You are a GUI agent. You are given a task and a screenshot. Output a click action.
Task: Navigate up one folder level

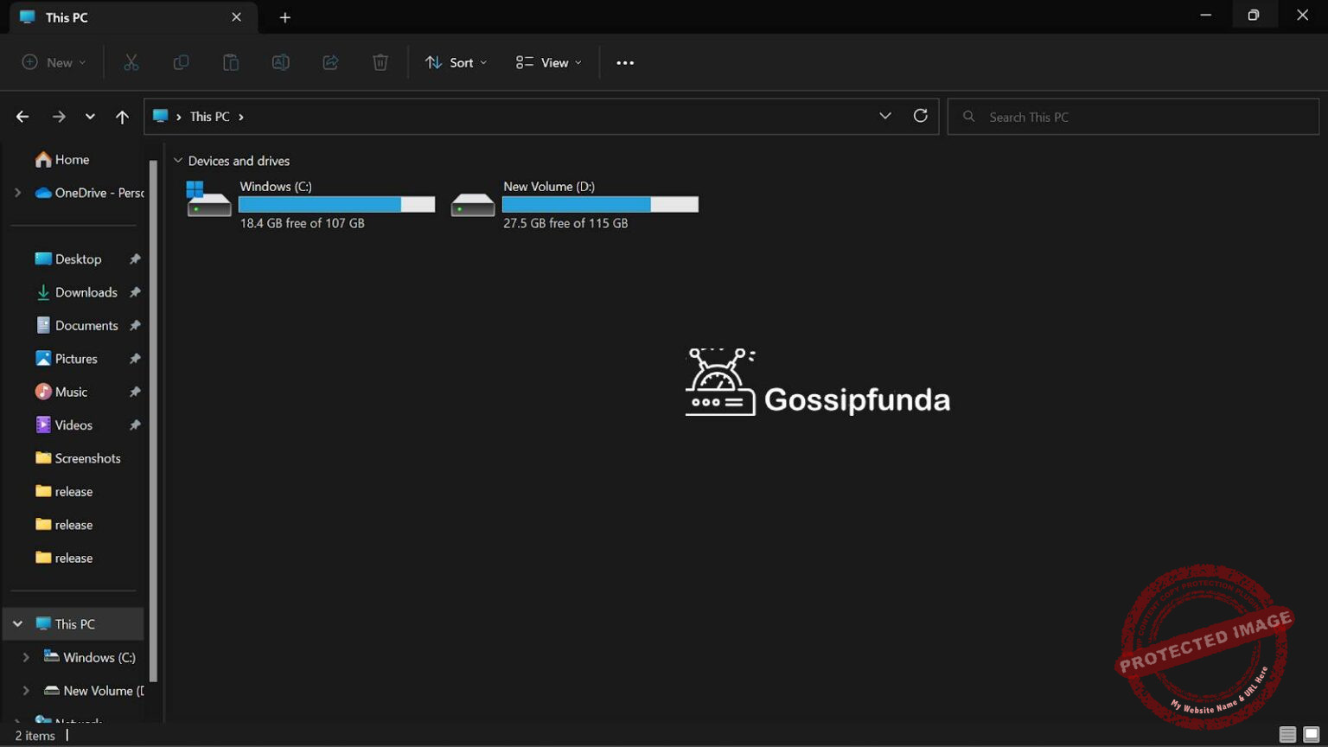[x=122, y=116]
